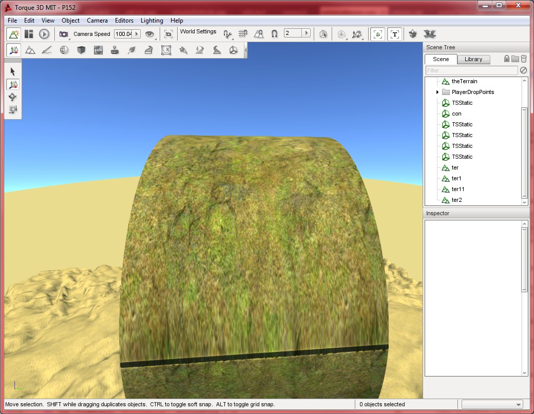Viewport: 534px width, 414px height.
Task: Click the Scene Tree filter input field
Action: pyautogui.click(x=471, y=70)
